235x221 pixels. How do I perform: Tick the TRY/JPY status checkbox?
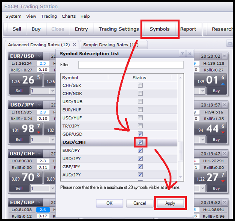click(x=140, y=126)
